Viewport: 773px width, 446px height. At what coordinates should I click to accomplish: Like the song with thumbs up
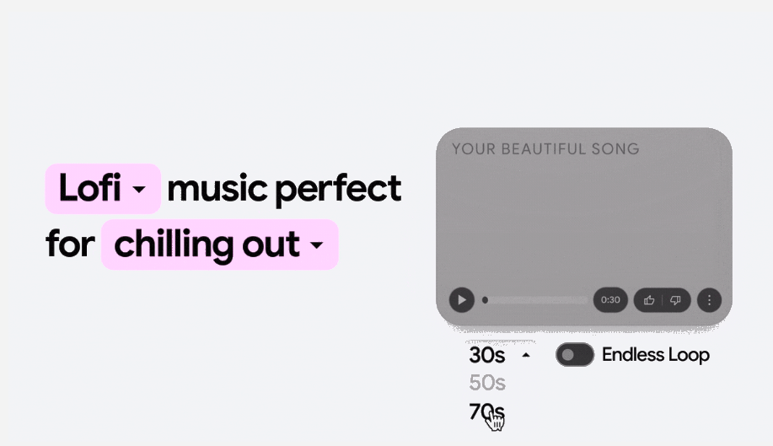[649, 299]
